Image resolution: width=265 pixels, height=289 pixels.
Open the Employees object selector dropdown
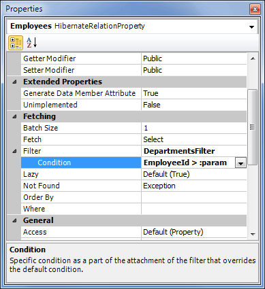(x=251, y=27)
